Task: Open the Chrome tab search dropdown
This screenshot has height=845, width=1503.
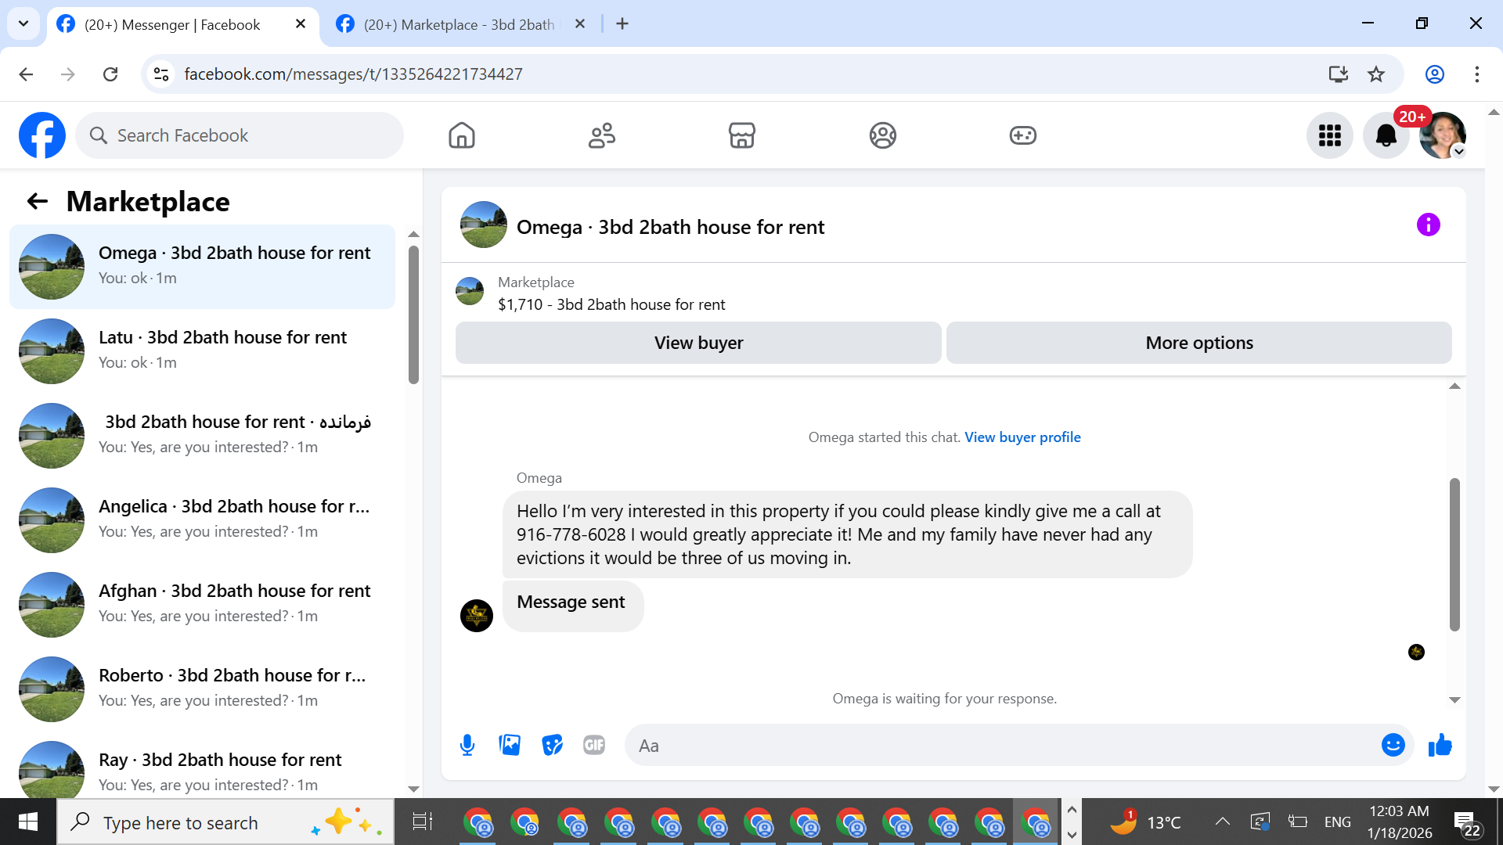Action: pos(23,23)
